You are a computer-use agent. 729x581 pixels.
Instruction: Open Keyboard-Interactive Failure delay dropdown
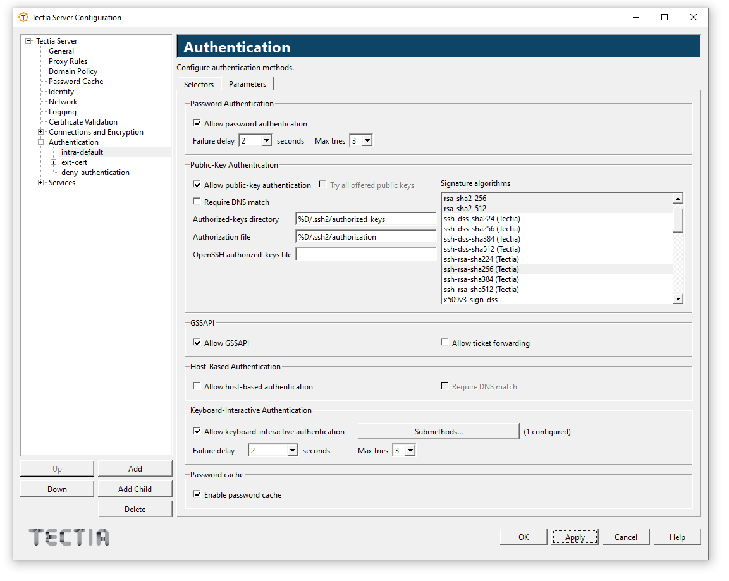coord(293,450)
